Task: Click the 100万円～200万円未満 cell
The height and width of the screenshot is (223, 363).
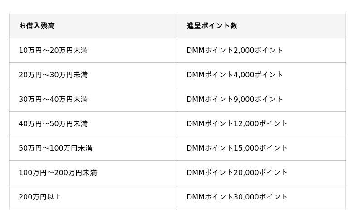Action: pyautogui.click(x=58, y=172)
